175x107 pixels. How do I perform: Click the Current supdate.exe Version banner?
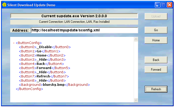[x=74, y=16]
